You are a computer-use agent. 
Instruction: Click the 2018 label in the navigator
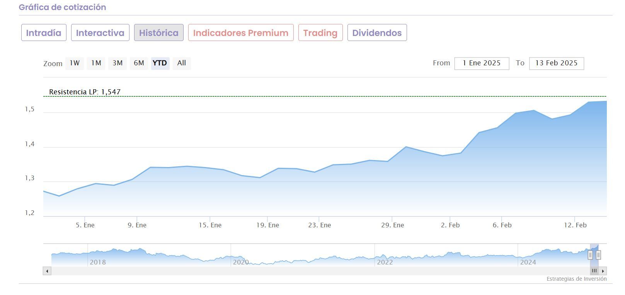coord(98,262)
